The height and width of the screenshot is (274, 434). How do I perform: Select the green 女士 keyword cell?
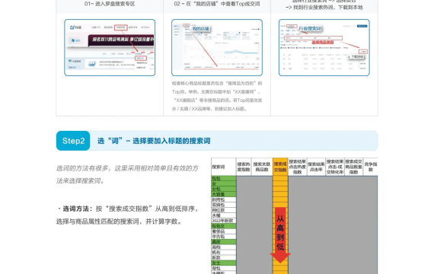pyautogui.click(x=224, y=263)
